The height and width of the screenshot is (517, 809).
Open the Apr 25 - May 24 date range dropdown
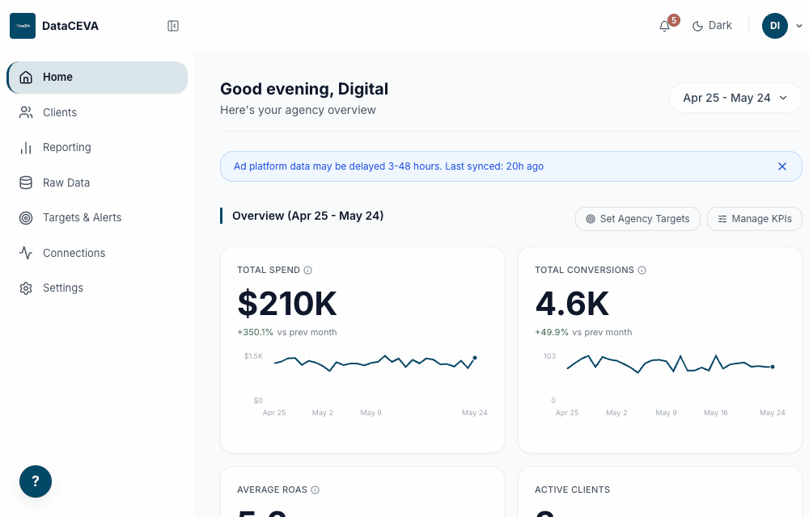tap(735, 98)
